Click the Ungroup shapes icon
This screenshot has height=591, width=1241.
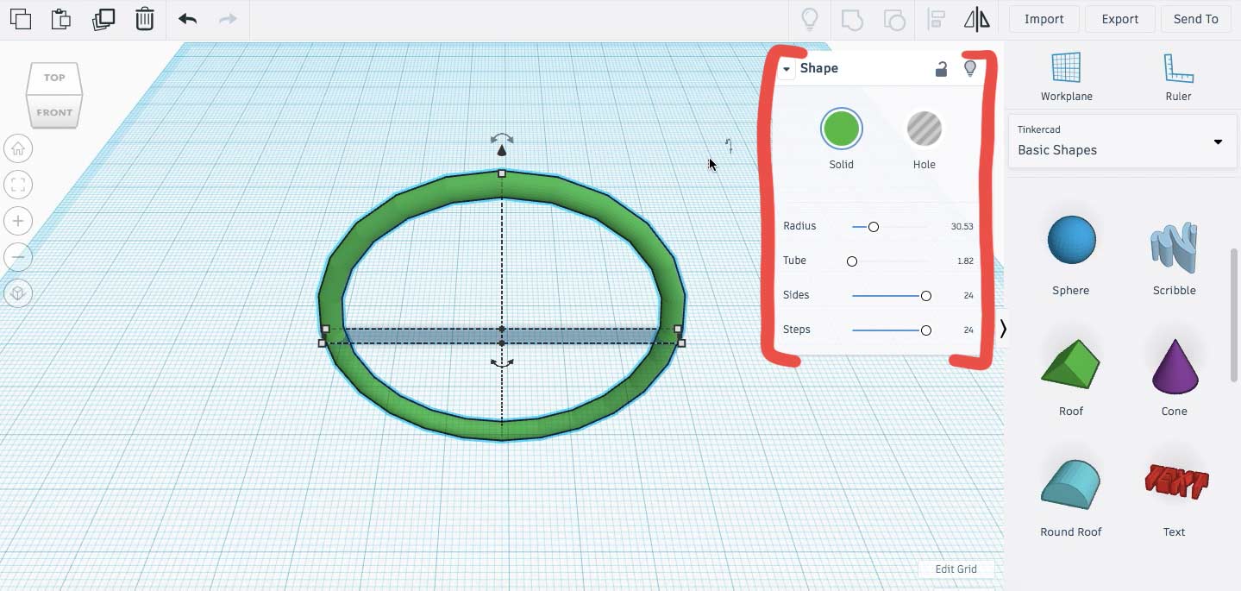pos(894,19)
